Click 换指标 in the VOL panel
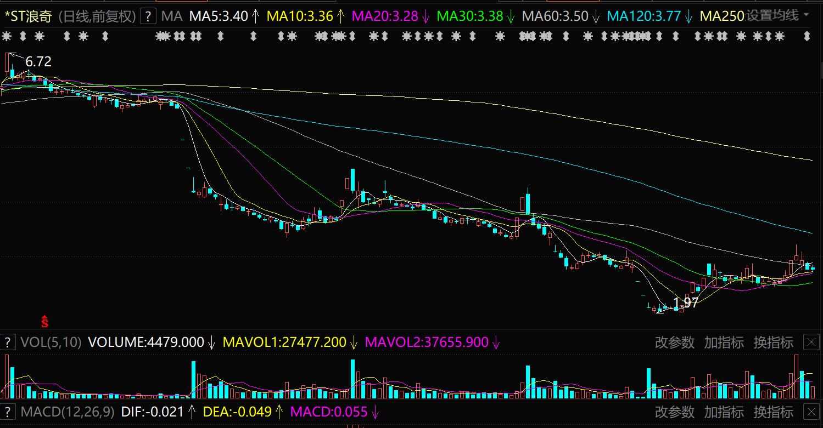 774,343
